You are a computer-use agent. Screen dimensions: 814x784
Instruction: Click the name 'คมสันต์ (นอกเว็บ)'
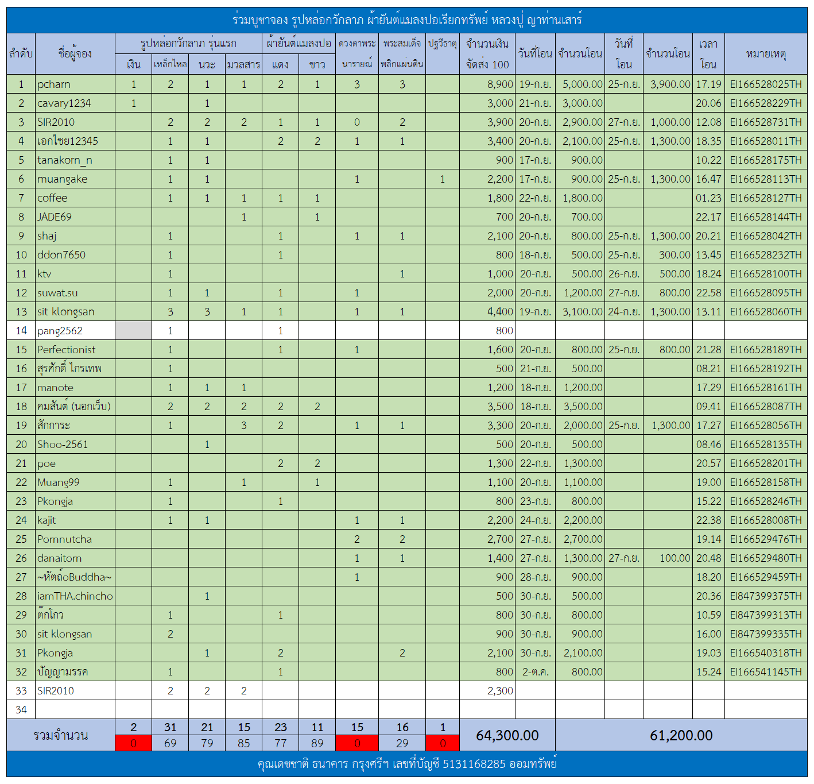74,407
